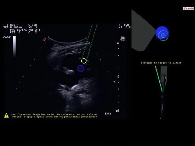The height and width of the screenshot is (146, 195).
Task: Click the 'MI 0.8' mechanical index value
Action: pyautogui.click(x=124, y=27)
